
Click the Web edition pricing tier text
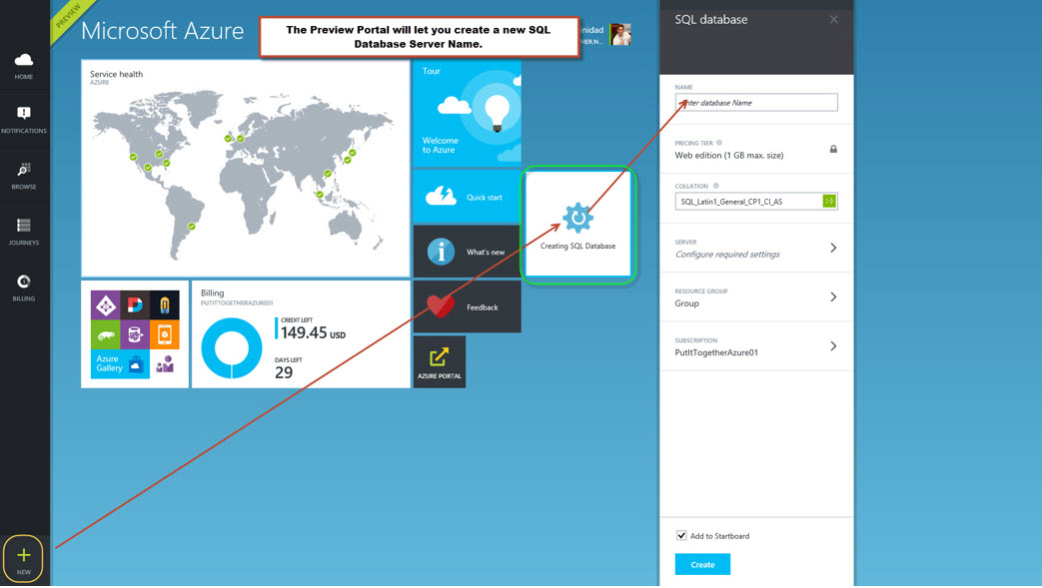coord(729,156)
